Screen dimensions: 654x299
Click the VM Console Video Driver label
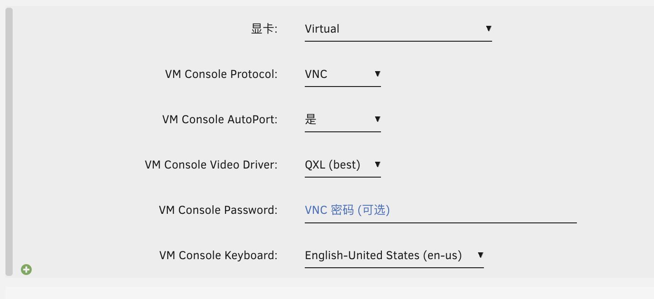(210, 164)
